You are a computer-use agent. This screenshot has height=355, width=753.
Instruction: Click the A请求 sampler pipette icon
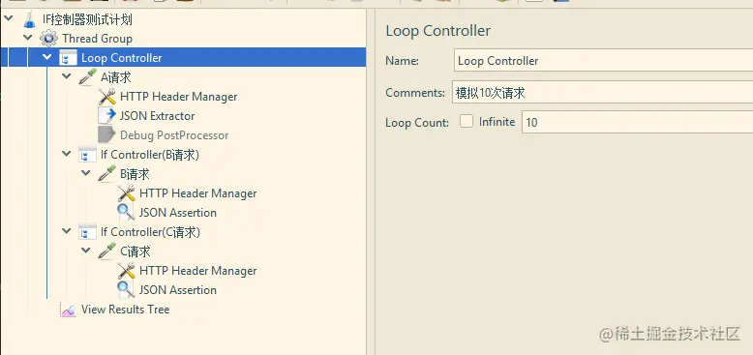pos(87,77)
